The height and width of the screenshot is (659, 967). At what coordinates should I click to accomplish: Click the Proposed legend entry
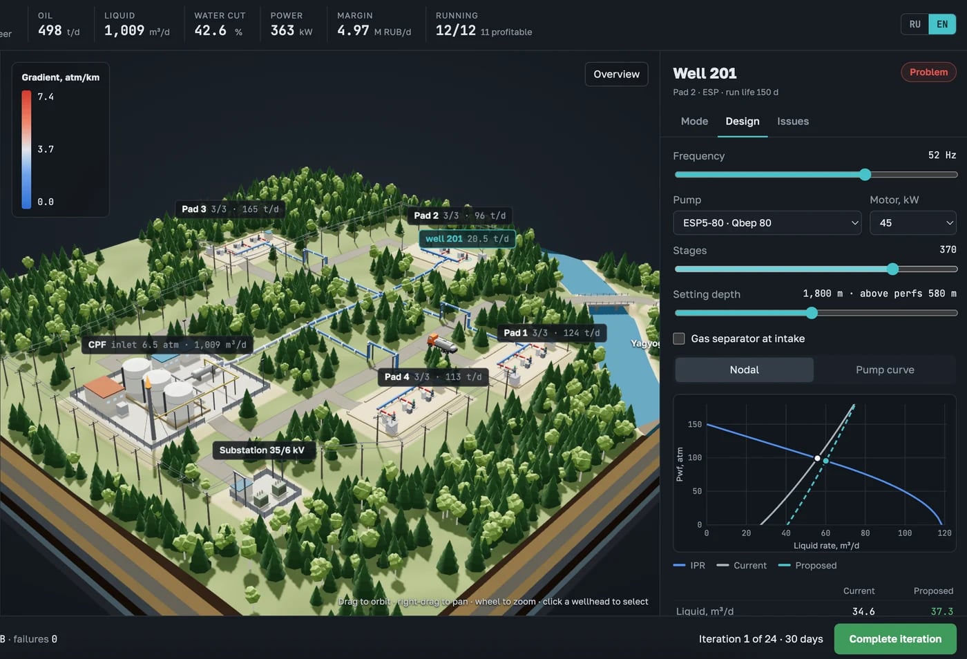(807, 565)
